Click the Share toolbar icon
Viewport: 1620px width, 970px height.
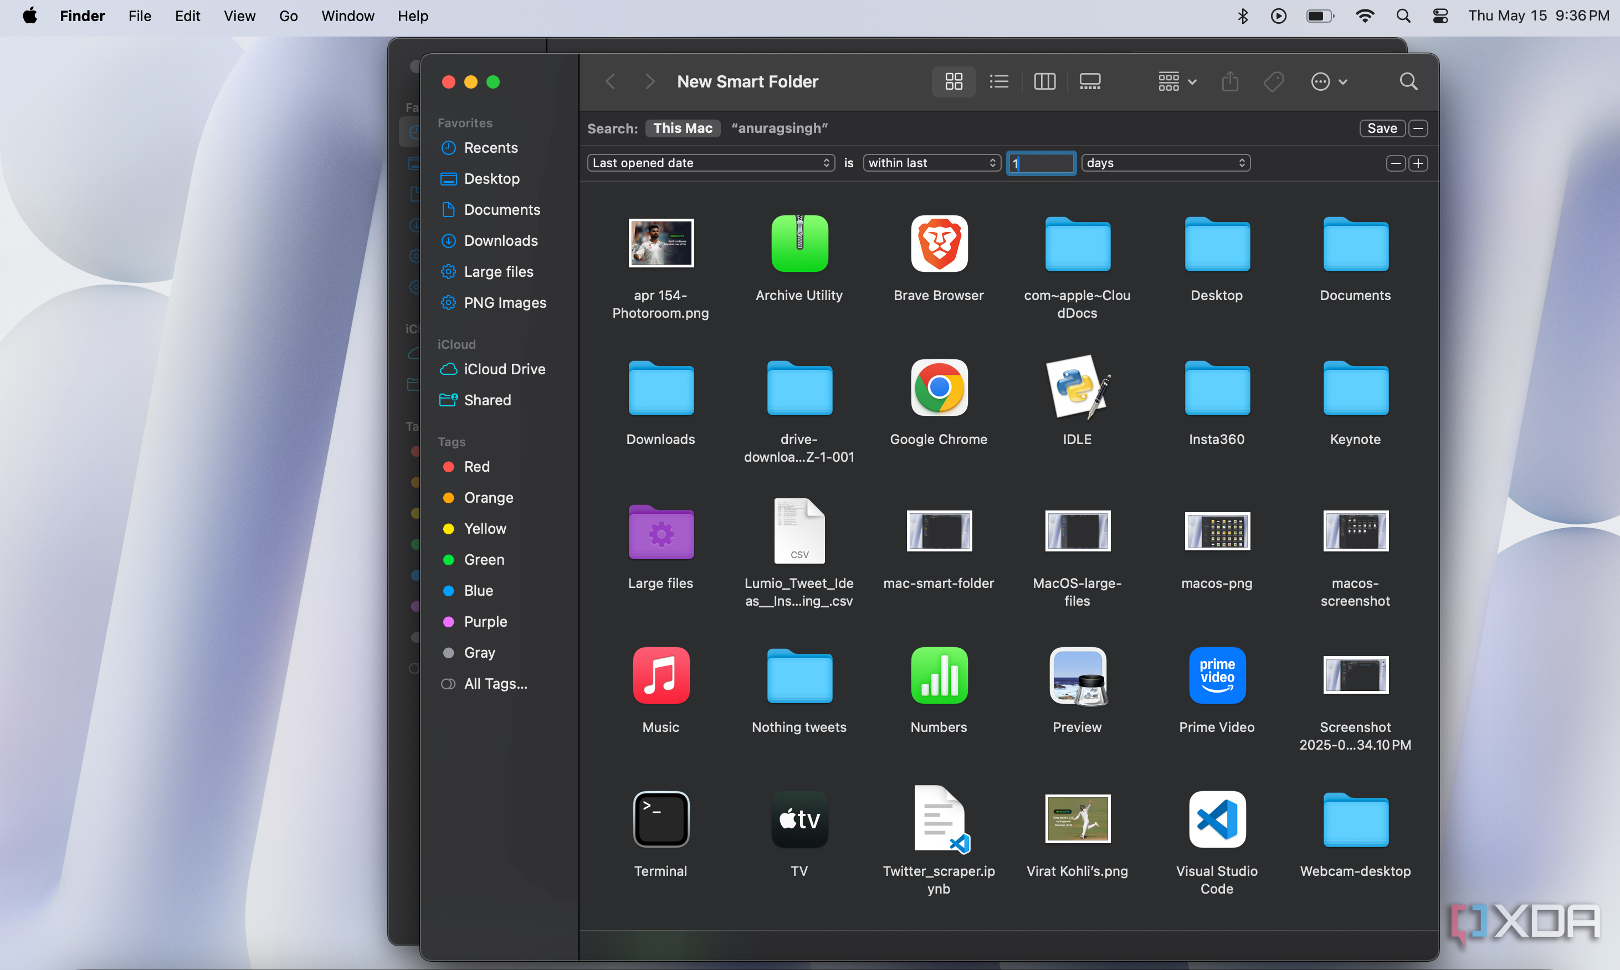(x=1229, y=81)
